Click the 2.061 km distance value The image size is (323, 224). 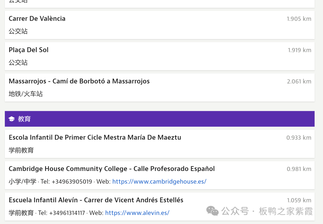click(299, 81)
